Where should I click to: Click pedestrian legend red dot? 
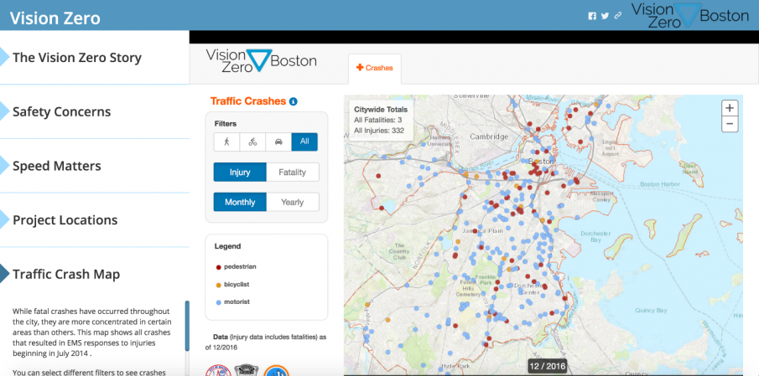point(218,267)
